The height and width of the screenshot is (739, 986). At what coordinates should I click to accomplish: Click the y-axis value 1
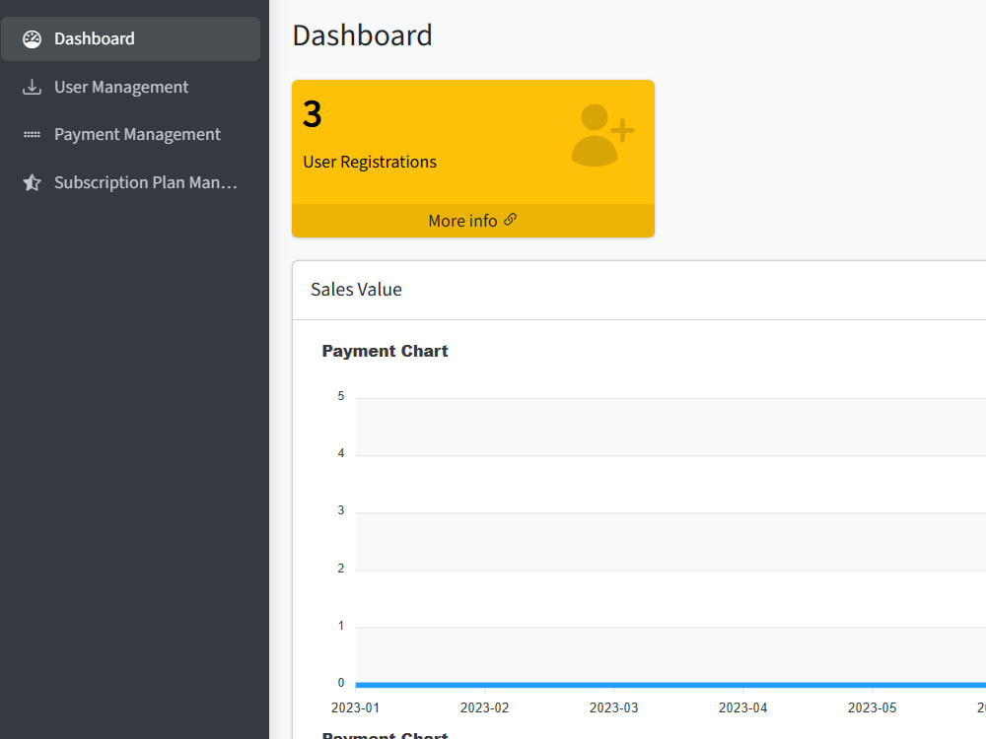pos(341,626)
